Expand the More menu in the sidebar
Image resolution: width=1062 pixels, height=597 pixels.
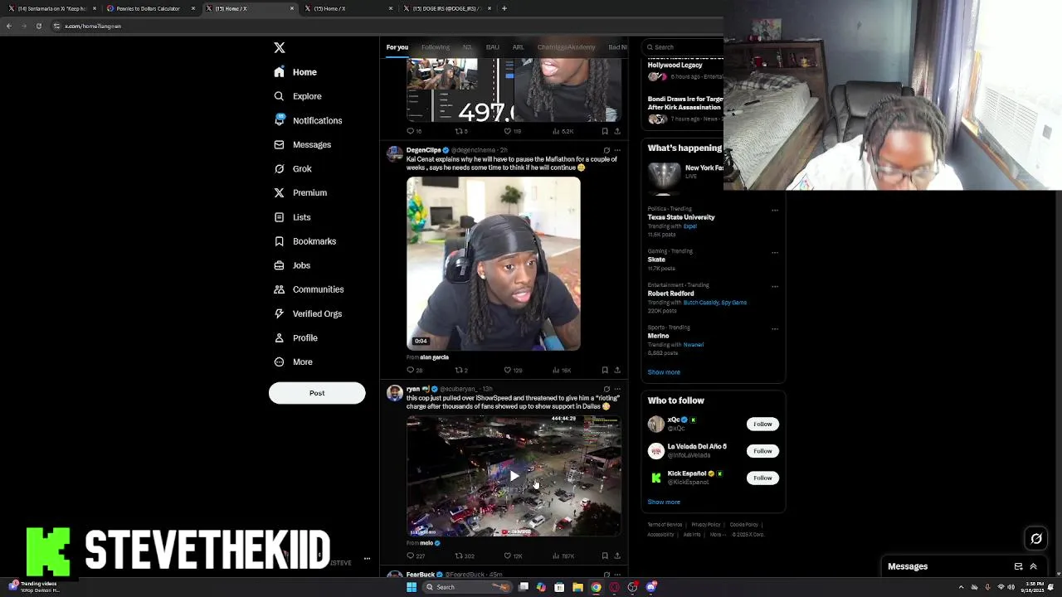(293, 362)
